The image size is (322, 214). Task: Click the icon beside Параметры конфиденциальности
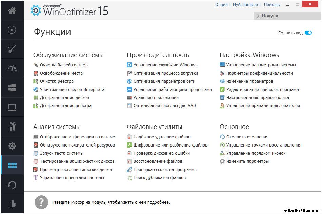tap(222, 73)
